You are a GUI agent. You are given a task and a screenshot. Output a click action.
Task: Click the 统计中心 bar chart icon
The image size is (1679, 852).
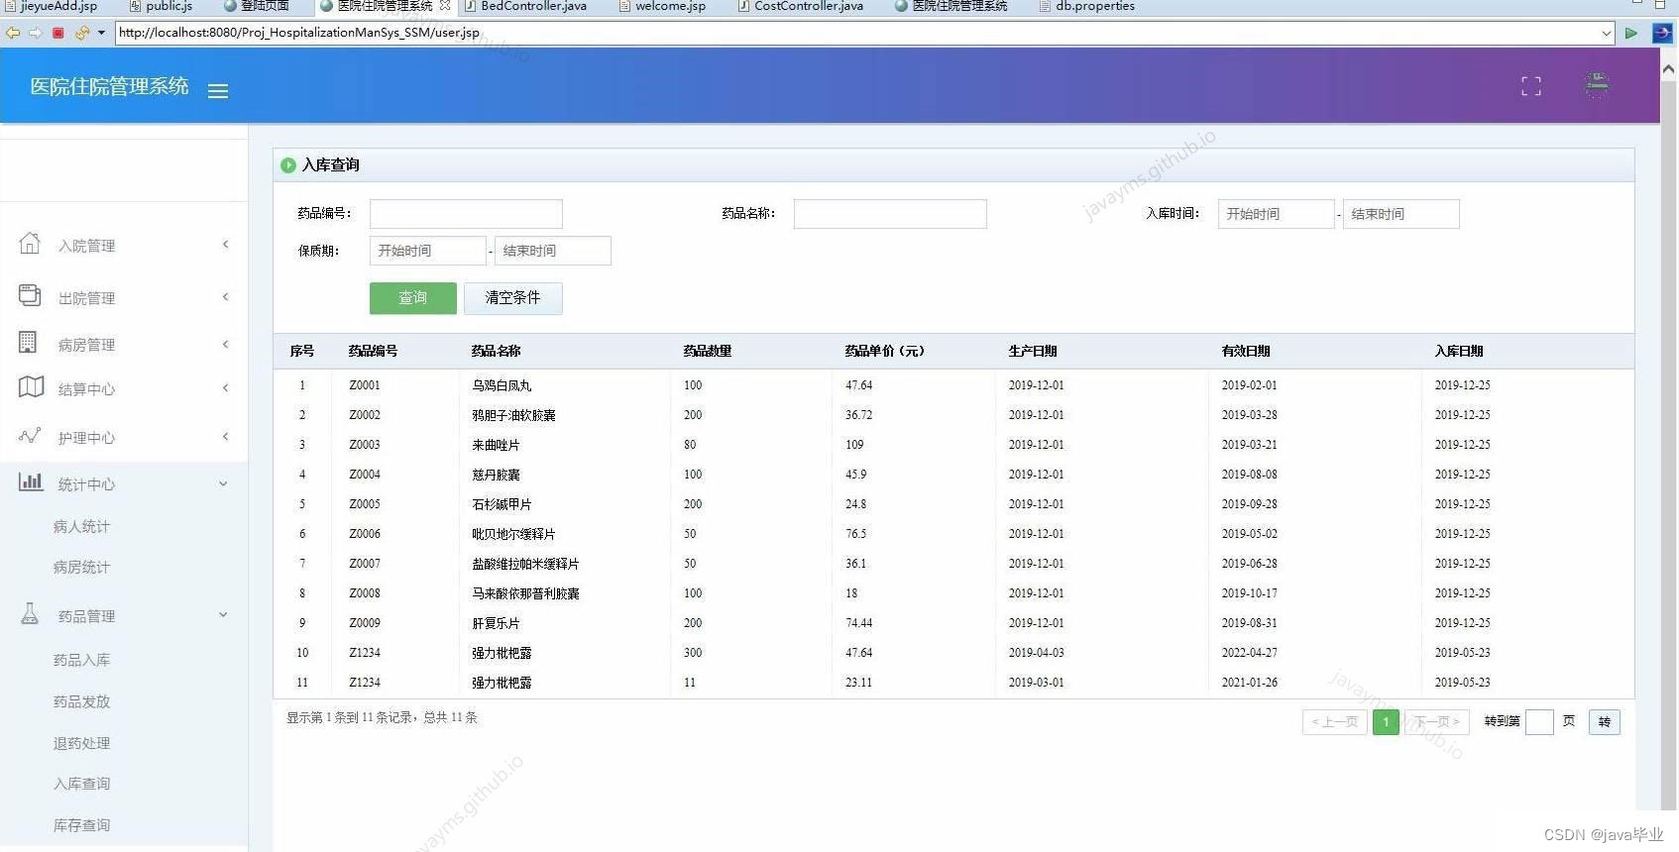(x=31, y=482)
